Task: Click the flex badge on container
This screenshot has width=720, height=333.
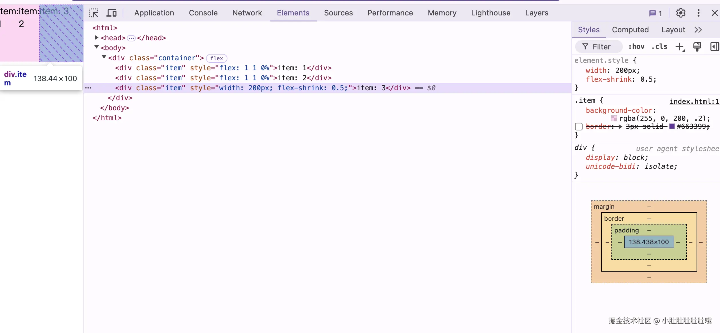Action: point(217,58)
